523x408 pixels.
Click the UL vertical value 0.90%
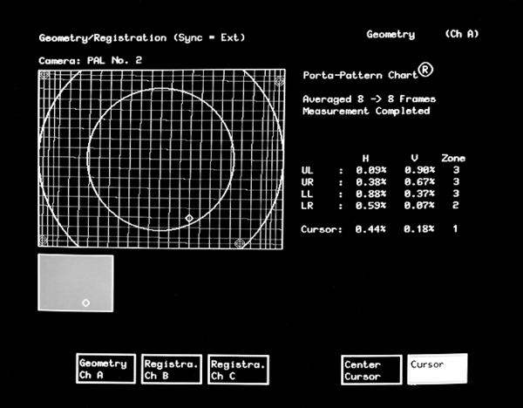point(419,170)
